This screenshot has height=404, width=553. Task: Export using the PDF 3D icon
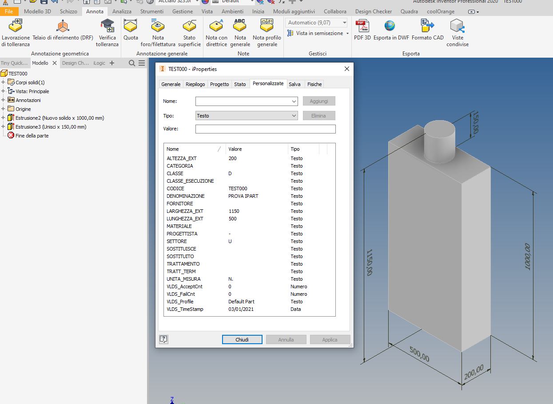click(x=362, y=27)
